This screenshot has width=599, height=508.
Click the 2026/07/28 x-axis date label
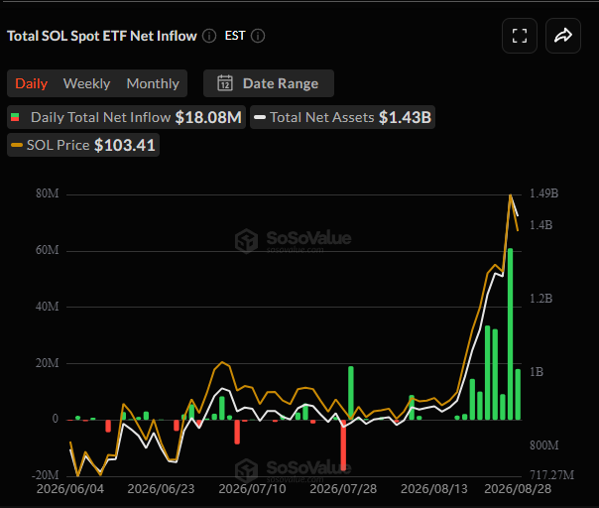tap(343, 489)
